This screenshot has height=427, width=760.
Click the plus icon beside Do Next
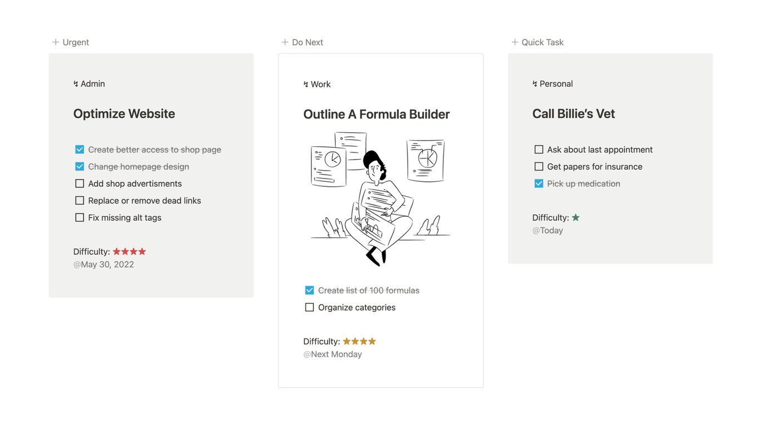pyautogui.click(x=285, y=42)
